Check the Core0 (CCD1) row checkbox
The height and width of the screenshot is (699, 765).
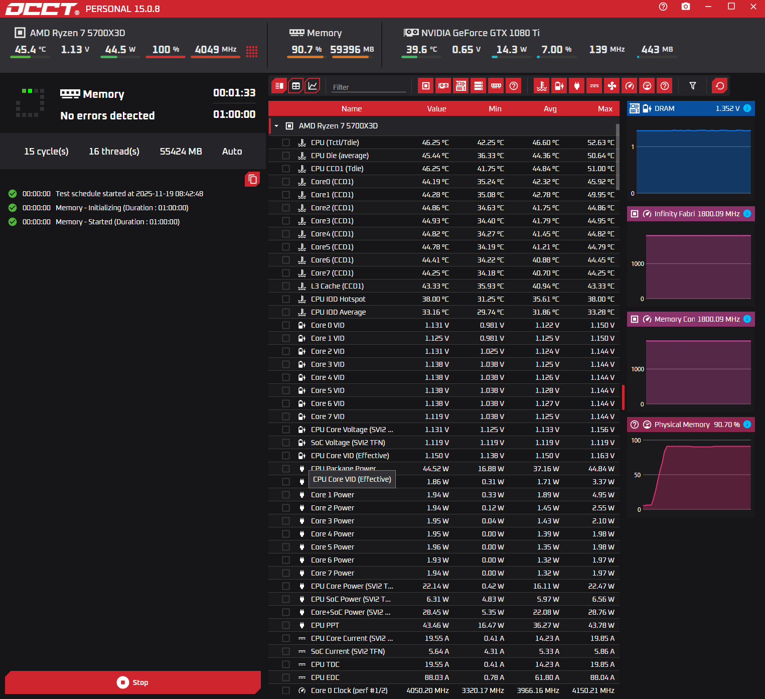click(x=286, y=182)
